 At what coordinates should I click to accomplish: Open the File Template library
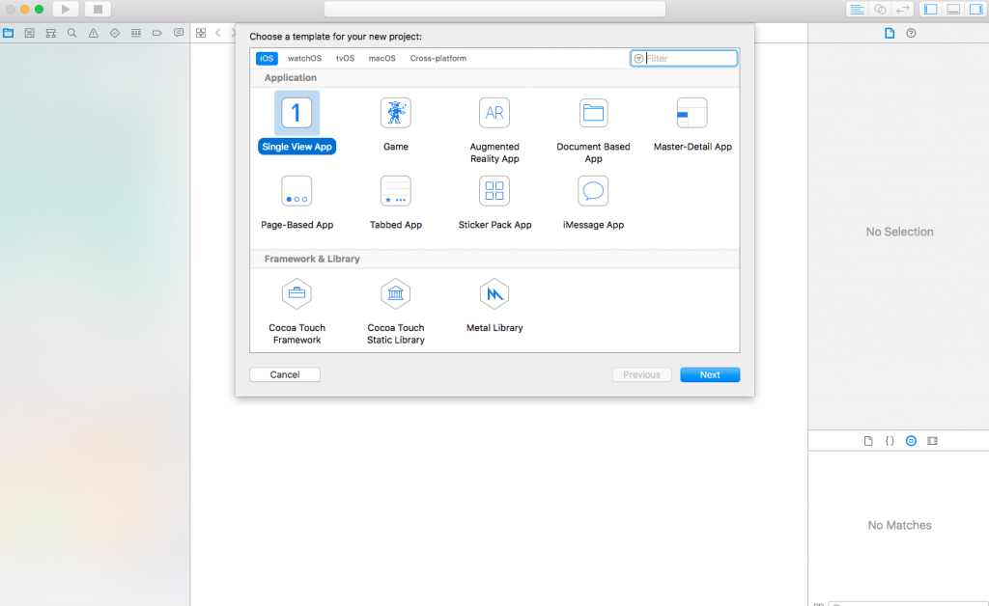(x=868, y=441)
